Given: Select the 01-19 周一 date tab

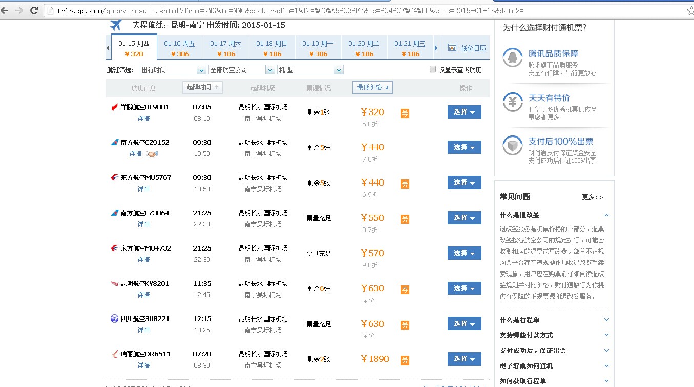Looking at the screenshot, I should (318, 48).
